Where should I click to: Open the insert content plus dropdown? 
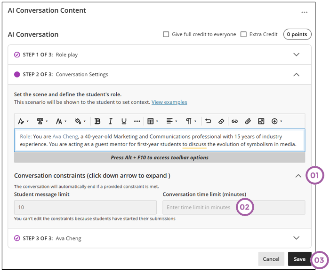pos(276,121)
